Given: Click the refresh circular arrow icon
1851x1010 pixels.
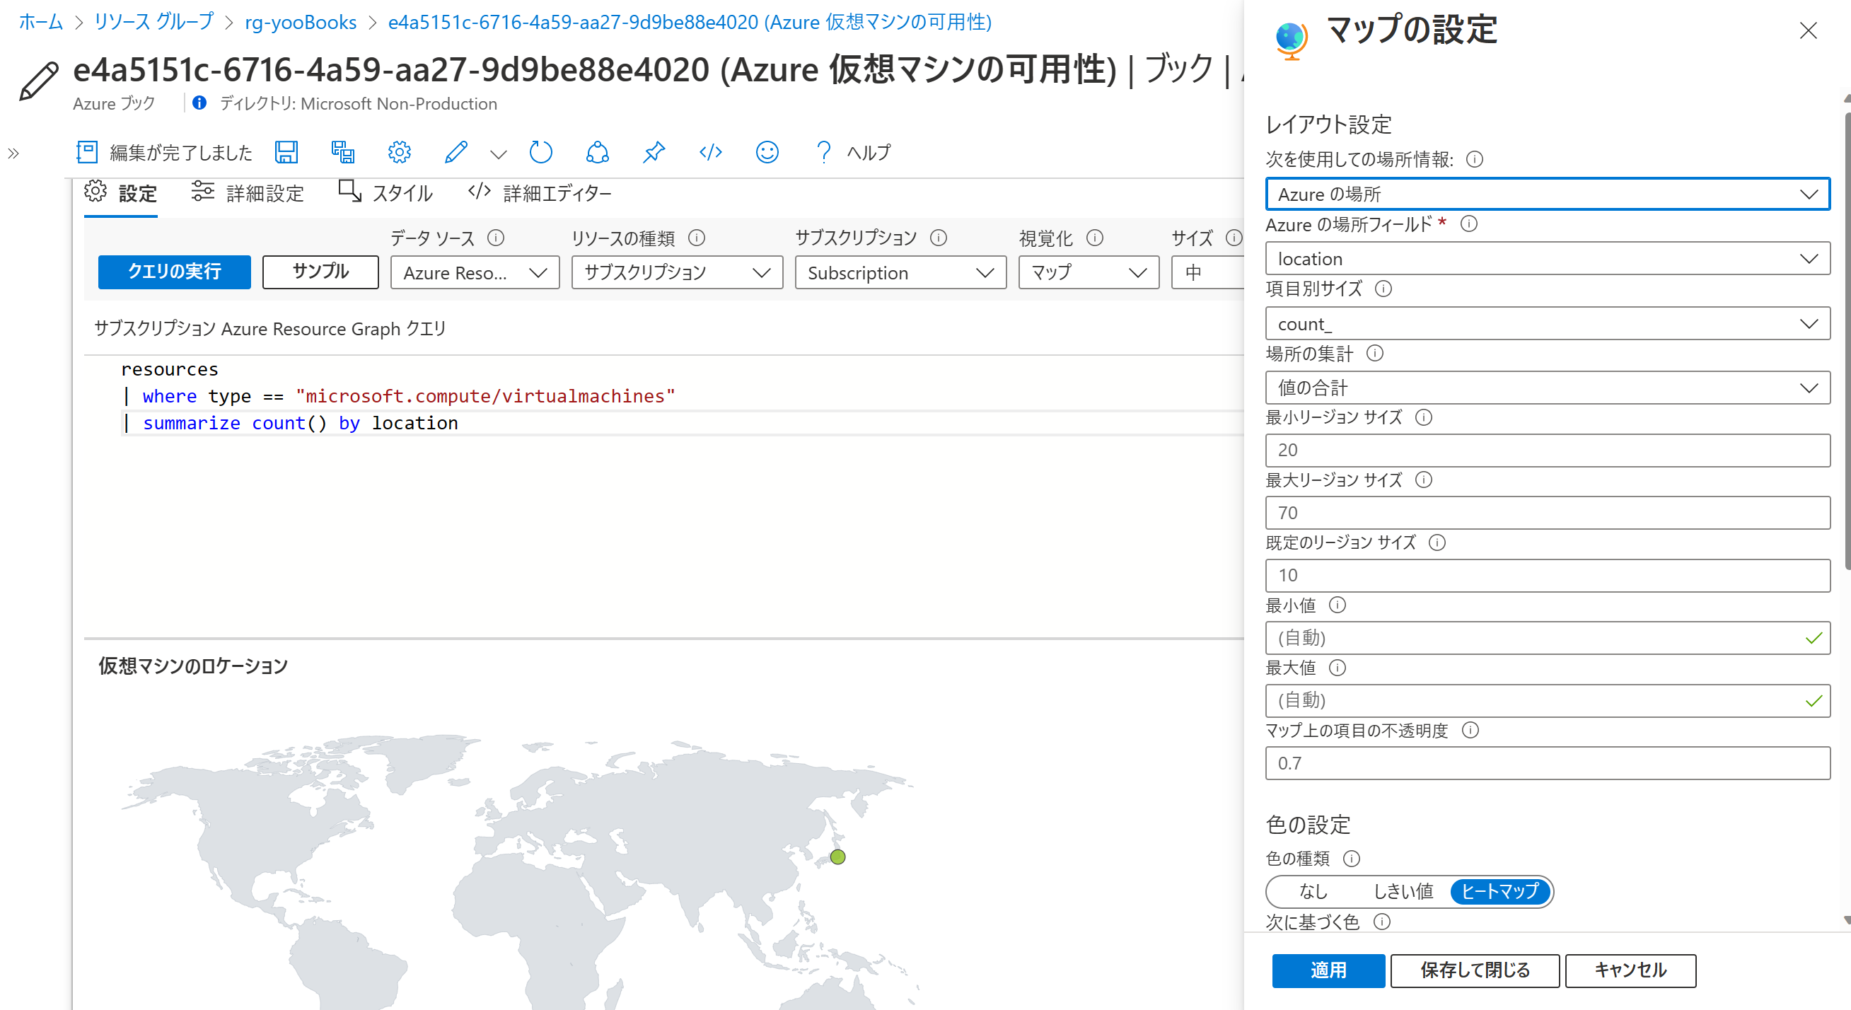Looking at the screenshot, I should click(x=540, y=152).
